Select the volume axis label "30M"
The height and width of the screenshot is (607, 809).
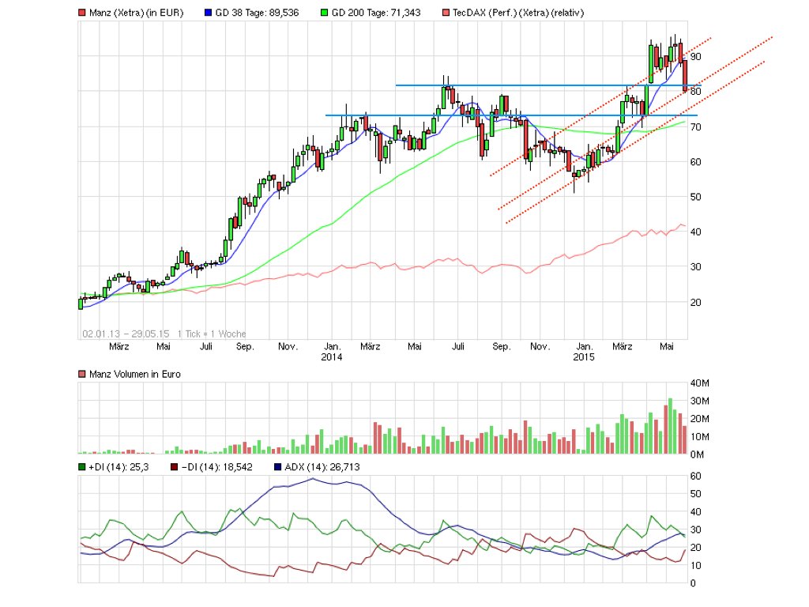[700, 401]
